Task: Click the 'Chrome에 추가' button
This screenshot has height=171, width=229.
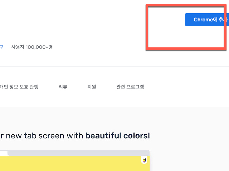Action: tap(207, 20)
